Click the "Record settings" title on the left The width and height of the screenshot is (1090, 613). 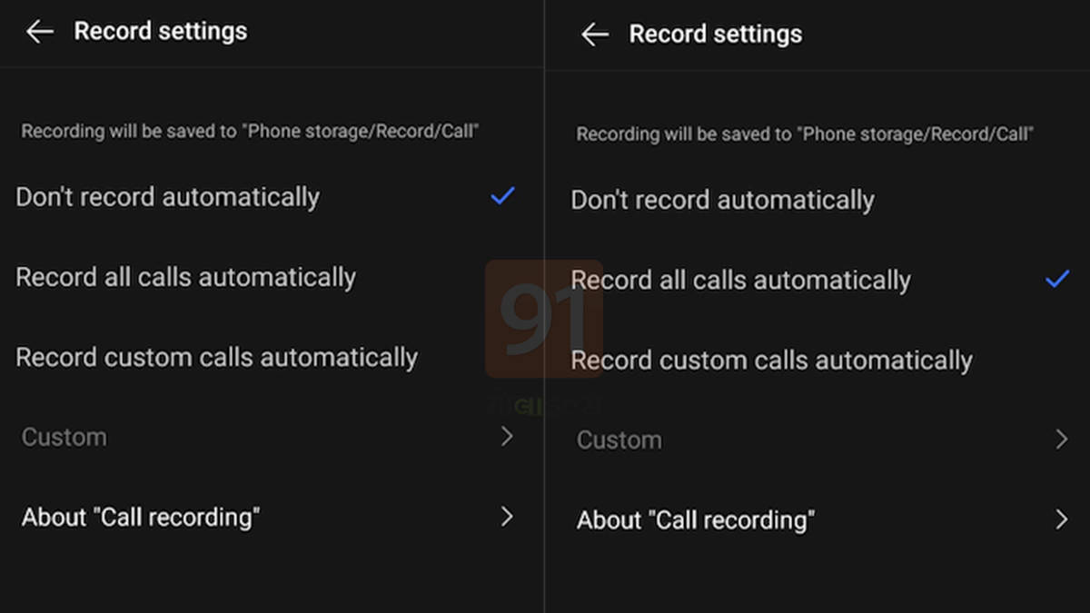tap(160, 31)
